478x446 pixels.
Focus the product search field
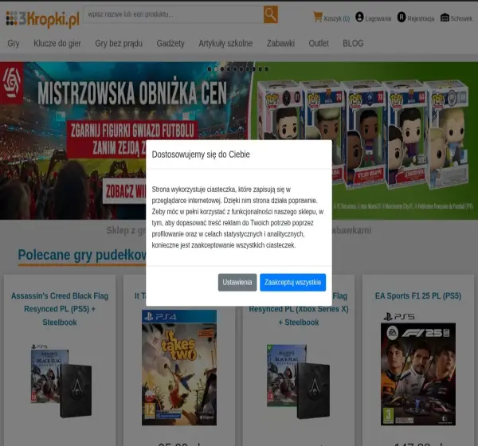[x=174, y=14]
